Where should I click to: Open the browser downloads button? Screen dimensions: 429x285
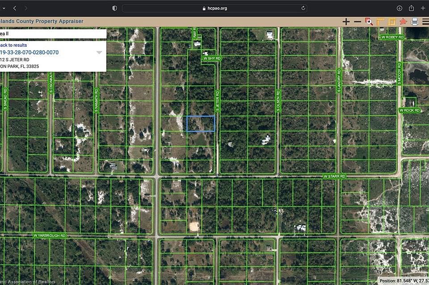click(400, 8)
